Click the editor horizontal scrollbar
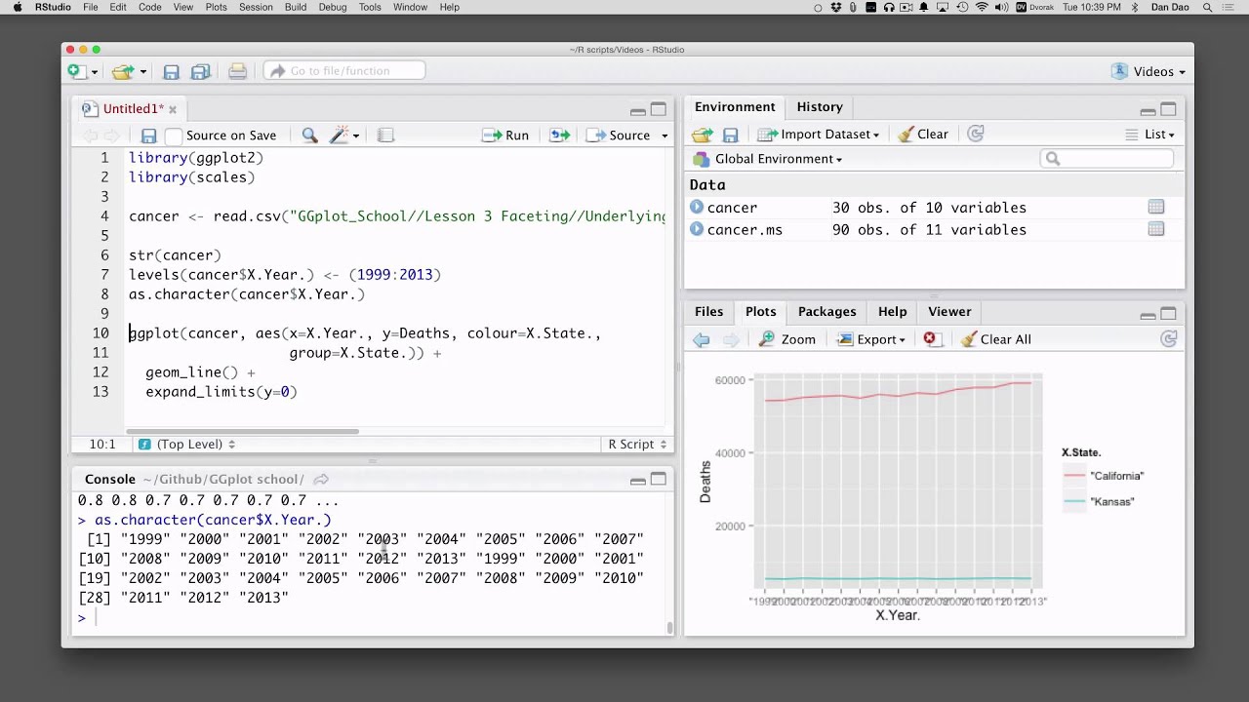Viewport: 1249px width, 702px height. click(242, 431)
